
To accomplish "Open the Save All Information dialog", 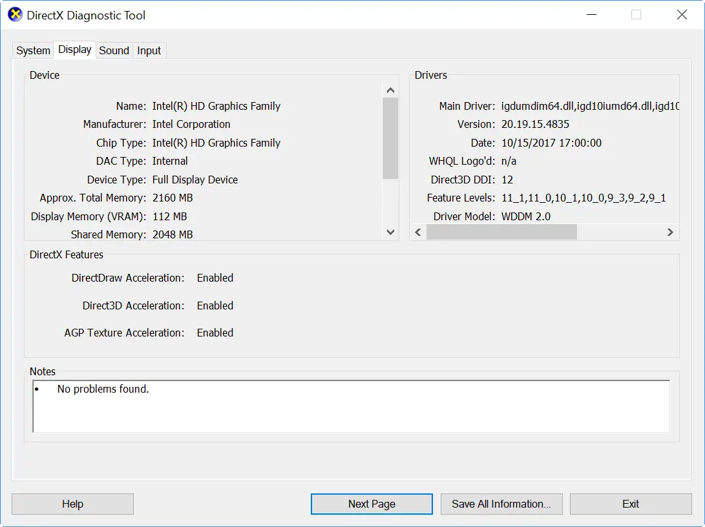I will (x=501, y=504).
